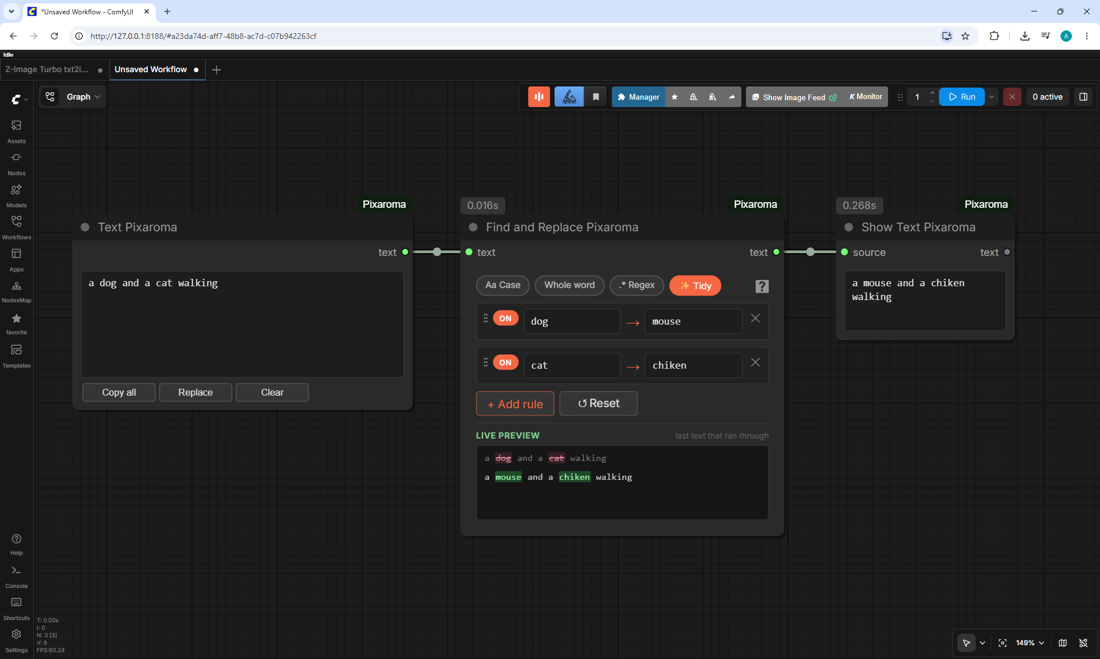This screenshot has width=1100, height=659.
Task: Turn off the dog rule ON switch
Action: (505, 318)
